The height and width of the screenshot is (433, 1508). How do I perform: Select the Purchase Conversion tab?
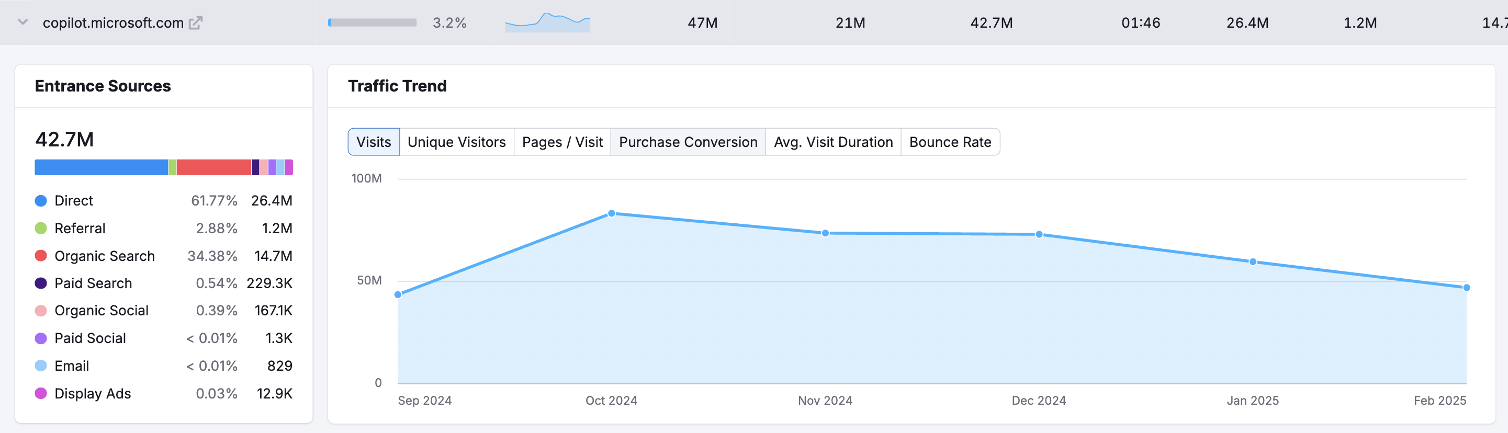688,142
